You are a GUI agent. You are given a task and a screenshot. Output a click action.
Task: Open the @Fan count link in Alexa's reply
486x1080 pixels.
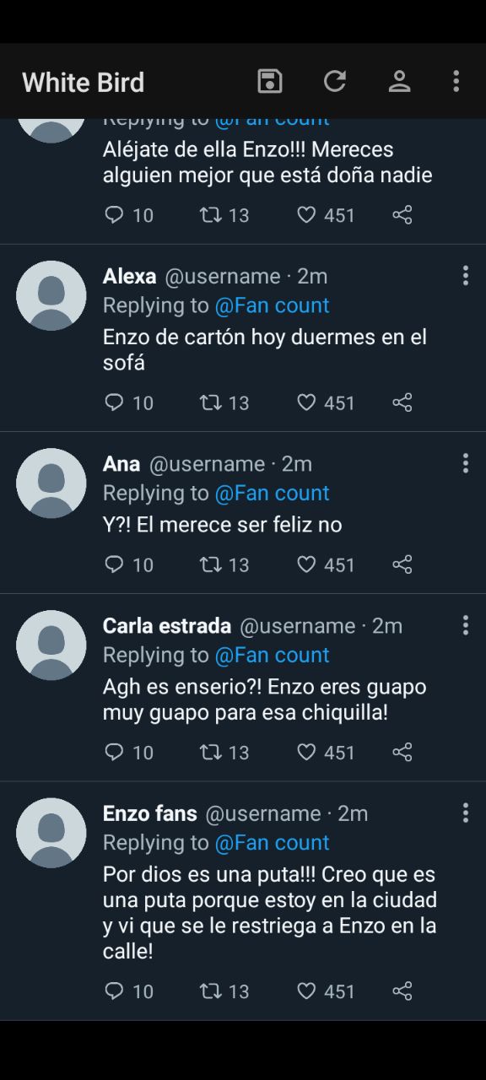(x=272, y=305)
